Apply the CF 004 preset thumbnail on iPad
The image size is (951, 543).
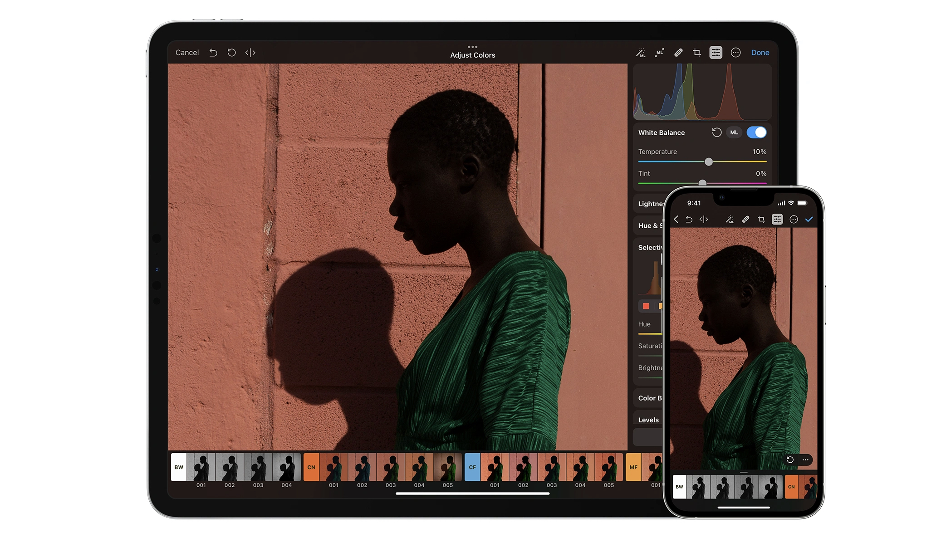pos(580,467)
